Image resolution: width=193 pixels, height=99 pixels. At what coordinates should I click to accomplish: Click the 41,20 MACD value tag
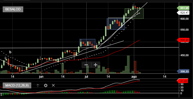pyautogui.click(x=182, y=81)
